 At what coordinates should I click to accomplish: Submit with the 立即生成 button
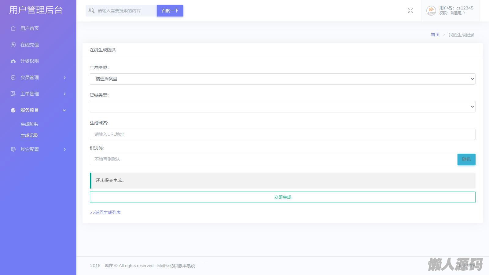(x=283, y=197)
